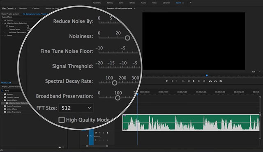Viewport: 263px width, 152px height.
Task: Open the master clip dropdown arrow
Action: click(21, 14)
